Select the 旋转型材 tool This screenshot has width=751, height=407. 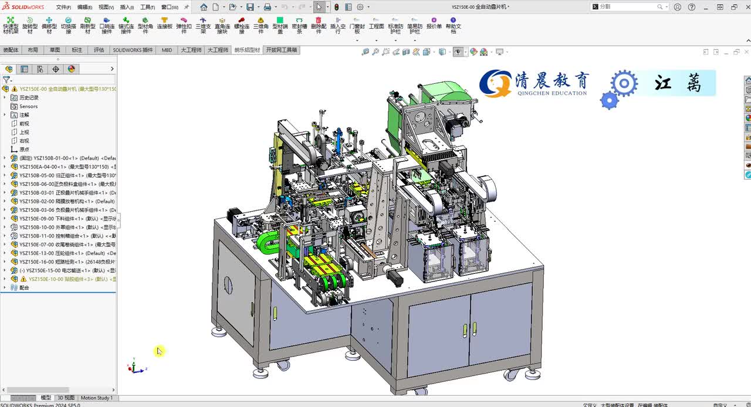[x=30, y=26]
